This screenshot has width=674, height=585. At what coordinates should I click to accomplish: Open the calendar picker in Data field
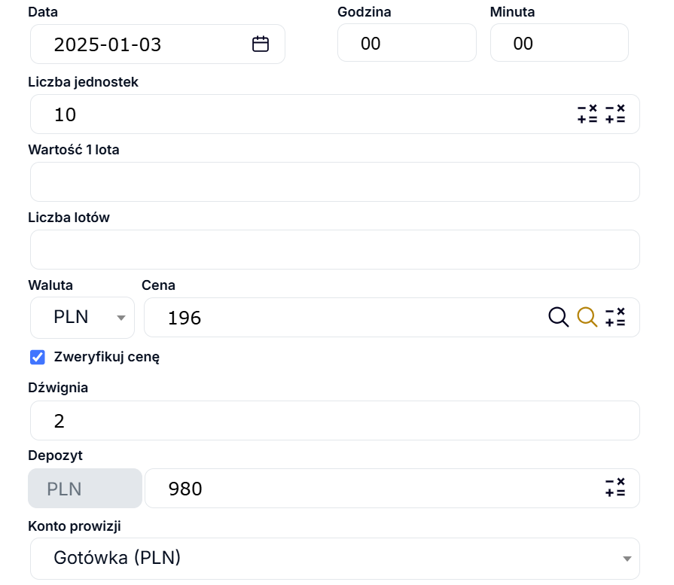pos(261,44)
